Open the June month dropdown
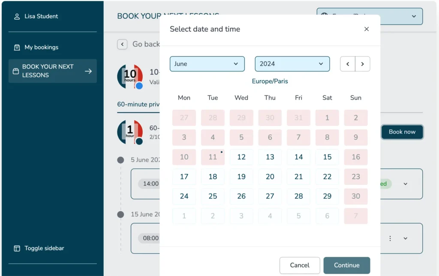Screen dimensions: 439x276 [207, 64]
